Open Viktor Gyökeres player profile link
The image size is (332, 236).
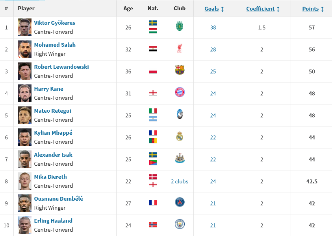click(54, 23)
